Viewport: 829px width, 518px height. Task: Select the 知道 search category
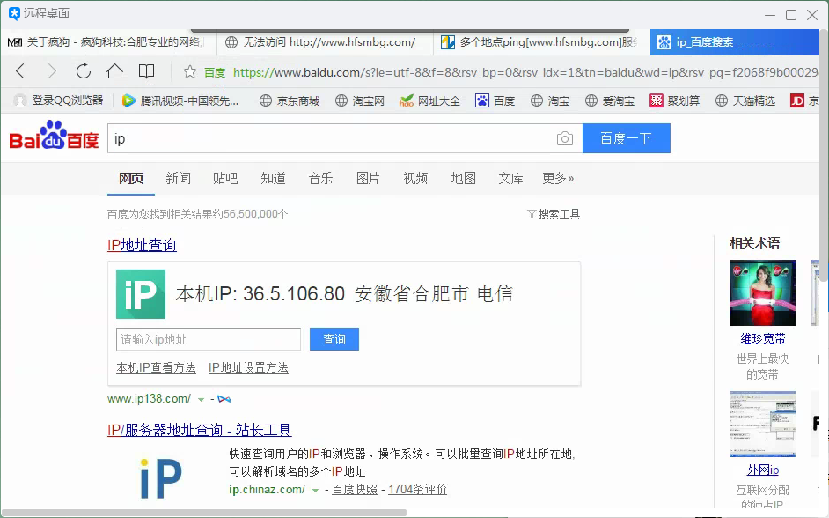274,178
